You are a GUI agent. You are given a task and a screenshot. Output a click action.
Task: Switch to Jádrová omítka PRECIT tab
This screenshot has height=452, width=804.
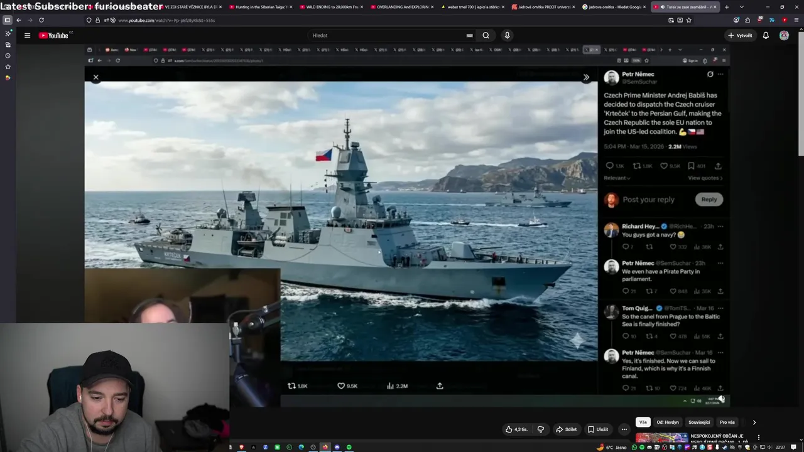[x=543, y=7]
